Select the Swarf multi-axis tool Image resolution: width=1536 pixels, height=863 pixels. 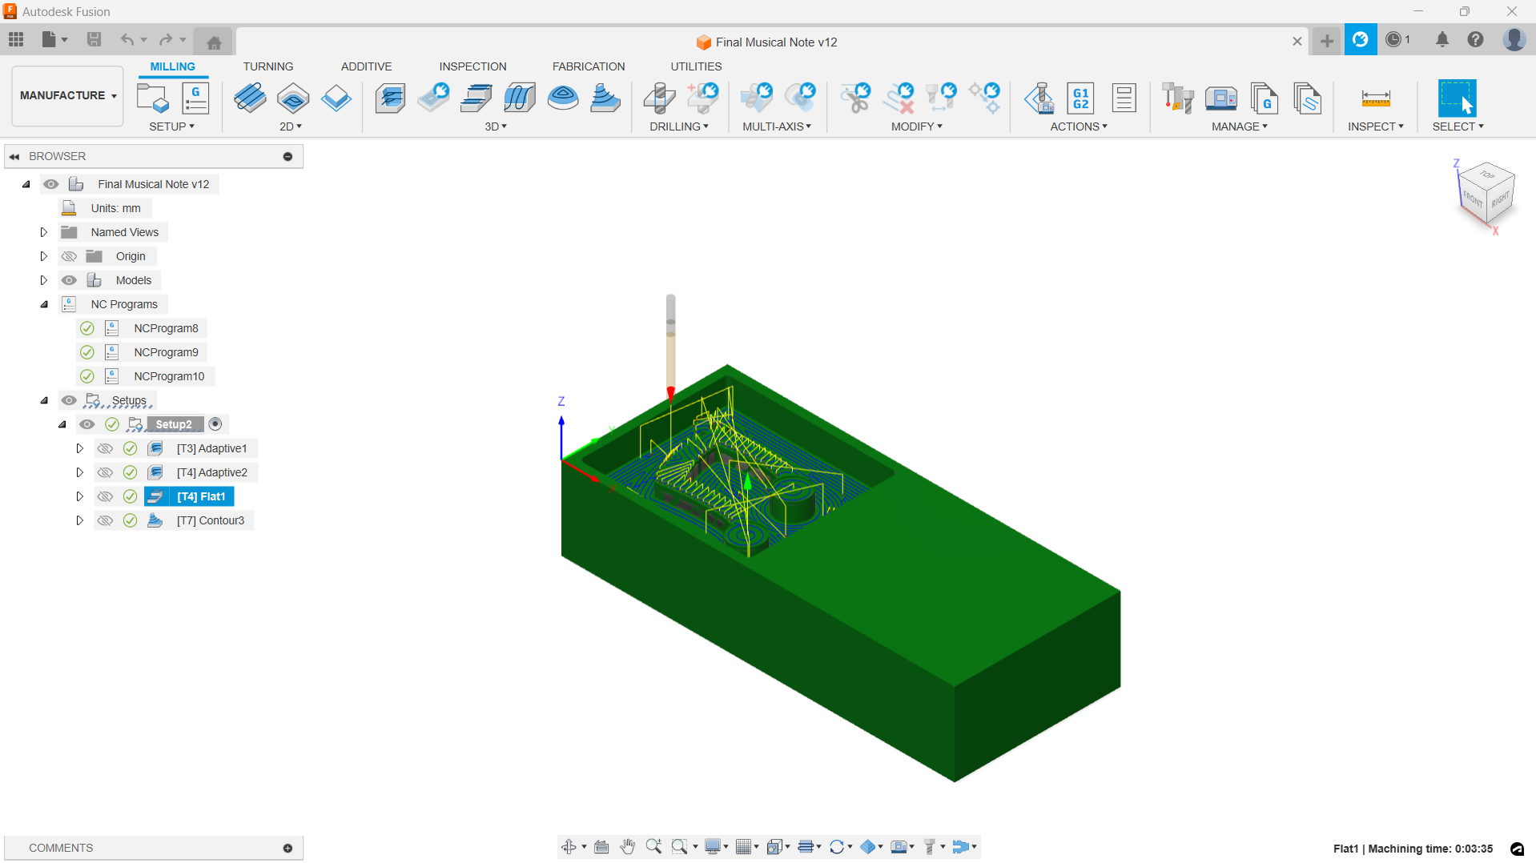click(756, 98)
